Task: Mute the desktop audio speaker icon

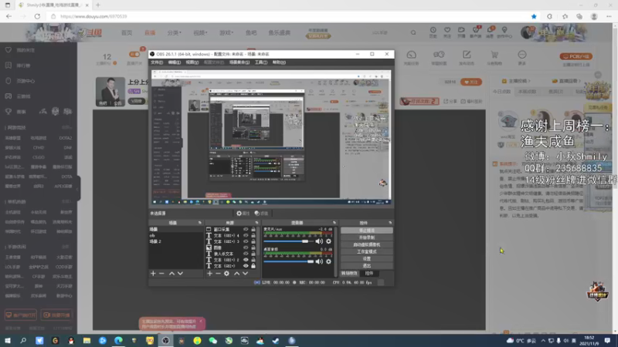Action: tap(319, 261)
